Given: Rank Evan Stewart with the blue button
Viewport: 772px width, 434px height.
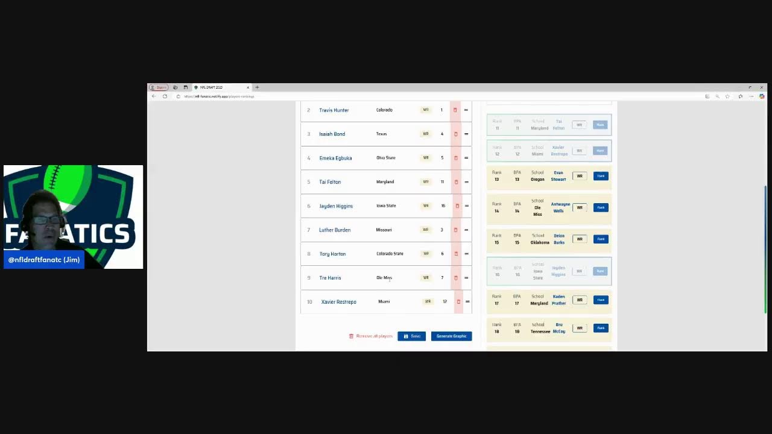Looking at the screenshot, I should (x=601, y=176).
